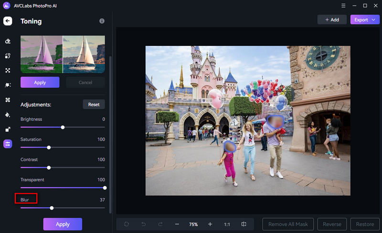Click the upper Apply button under preview

(x=40, y=83)
